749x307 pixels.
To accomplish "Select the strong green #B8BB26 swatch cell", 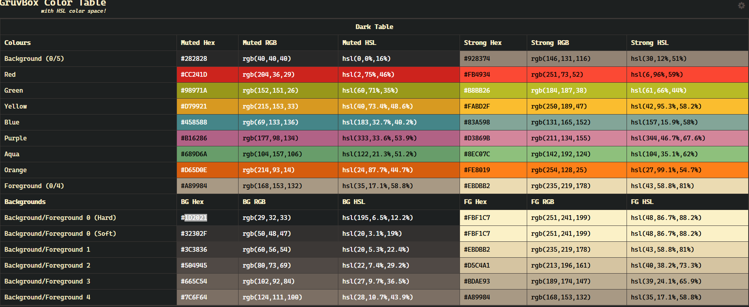I will coord(493,90).
